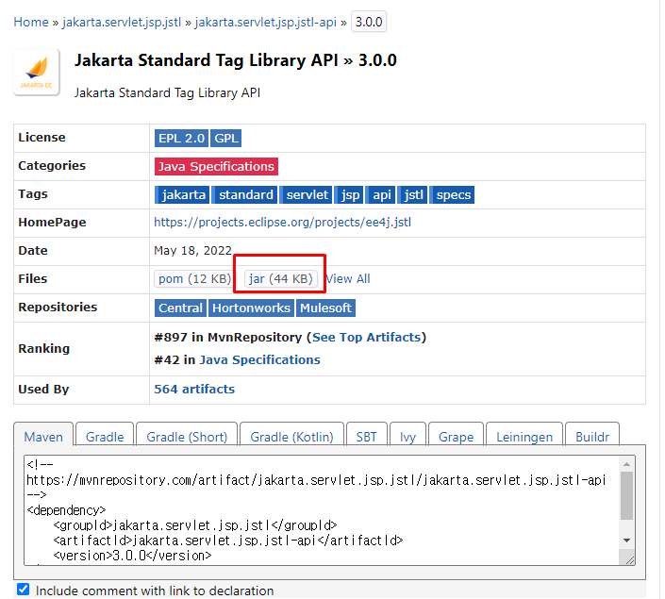Open jakarta.servlet.jsp.jstl breadcrumb link
Viewport: 665px width, 599px height.
(x=122, y=22)
